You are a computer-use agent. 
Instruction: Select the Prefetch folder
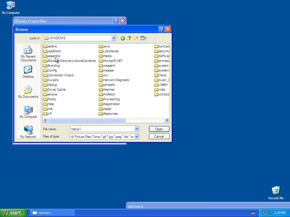[107, 94]
